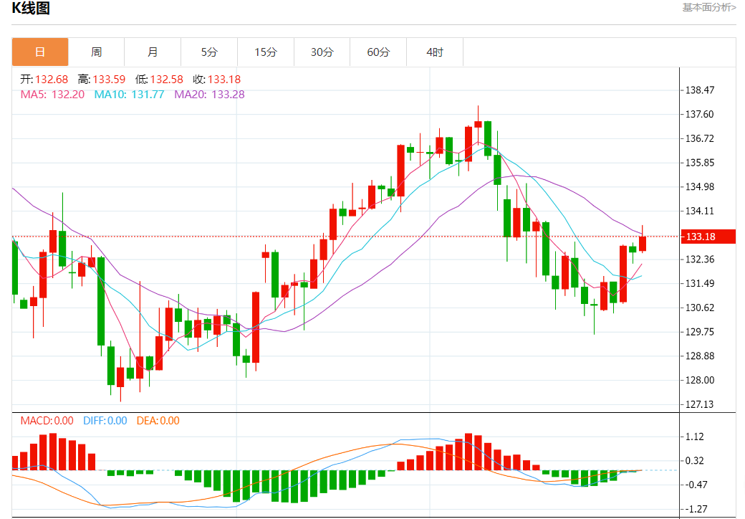Screen dimensions: 745x519
Task: Click the MA5: 132.20 legend label
Action: (52, 94)
